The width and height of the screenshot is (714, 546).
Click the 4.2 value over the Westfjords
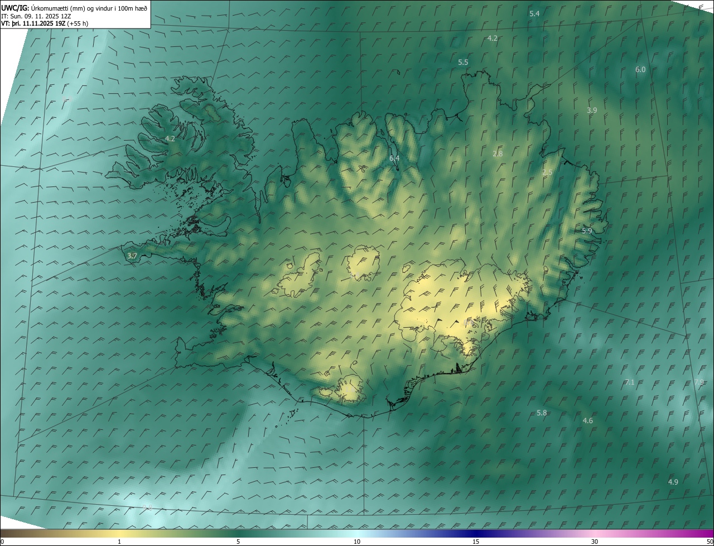(170, 138)
